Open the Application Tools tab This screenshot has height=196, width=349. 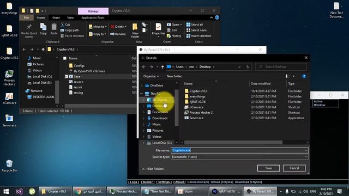(x=93, y=17)
